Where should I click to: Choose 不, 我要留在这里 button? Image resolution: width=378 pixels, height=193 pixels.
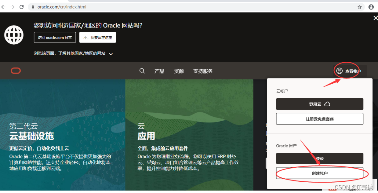[98, 38]
